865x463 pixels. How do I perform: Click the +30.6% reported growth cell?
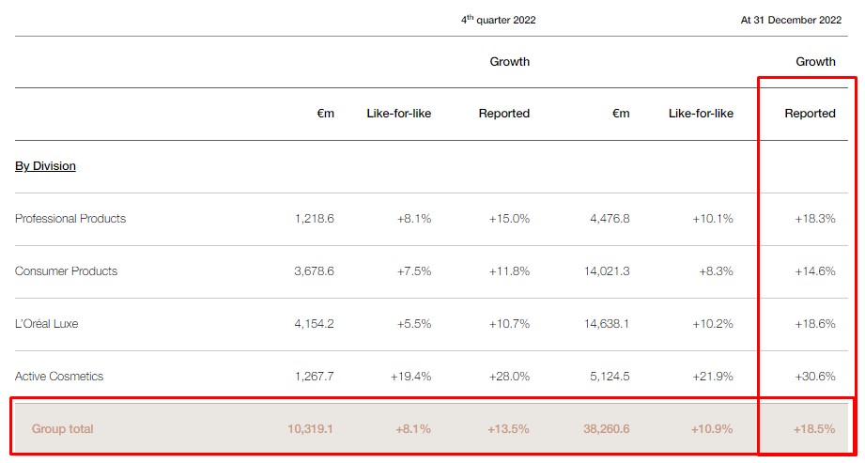(814, 377)
